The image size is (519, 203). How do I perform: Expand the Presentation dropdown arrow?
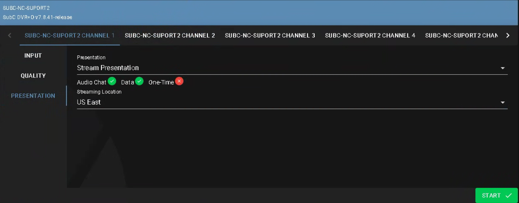pyautogui.click(x=502, y=68)
